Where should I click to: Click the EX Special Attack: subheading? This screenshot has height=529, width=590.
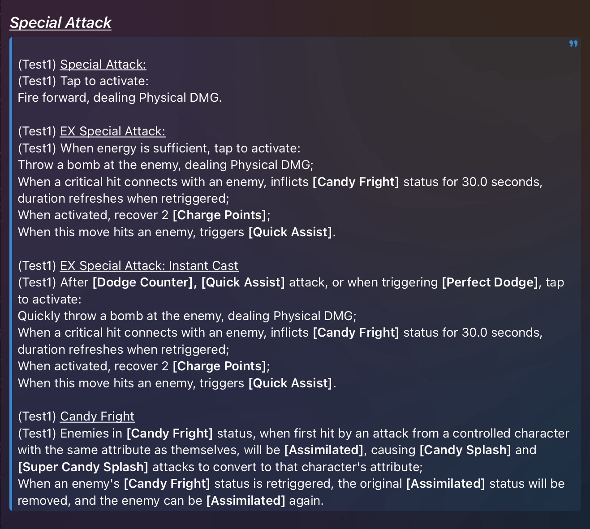113,131
